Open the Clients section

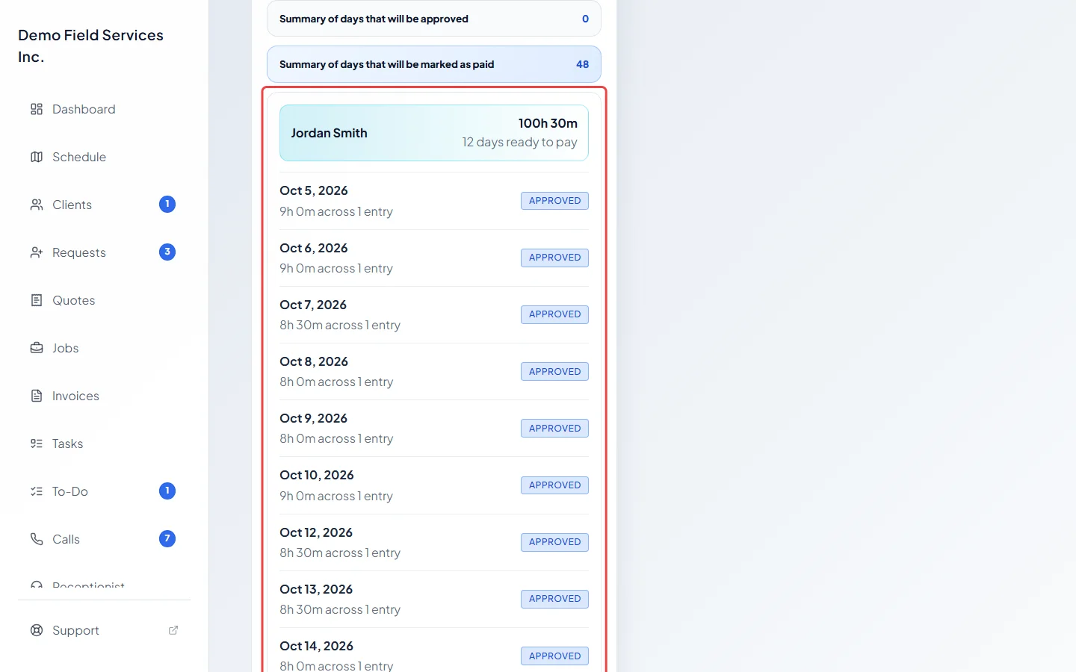pyautogui.click(x=105, y=205)
